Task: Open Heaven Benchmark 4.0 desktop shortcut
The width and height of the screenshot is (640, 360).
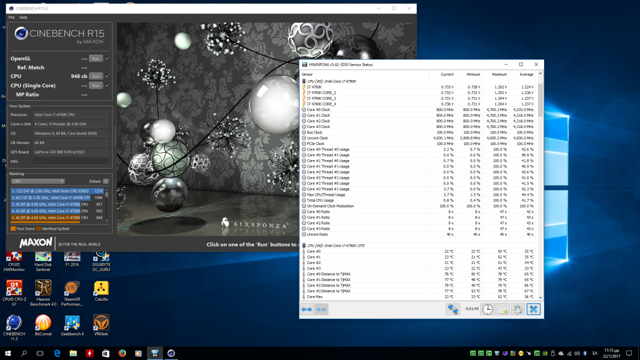Action: pyautogui.click(x=43, y=294)
